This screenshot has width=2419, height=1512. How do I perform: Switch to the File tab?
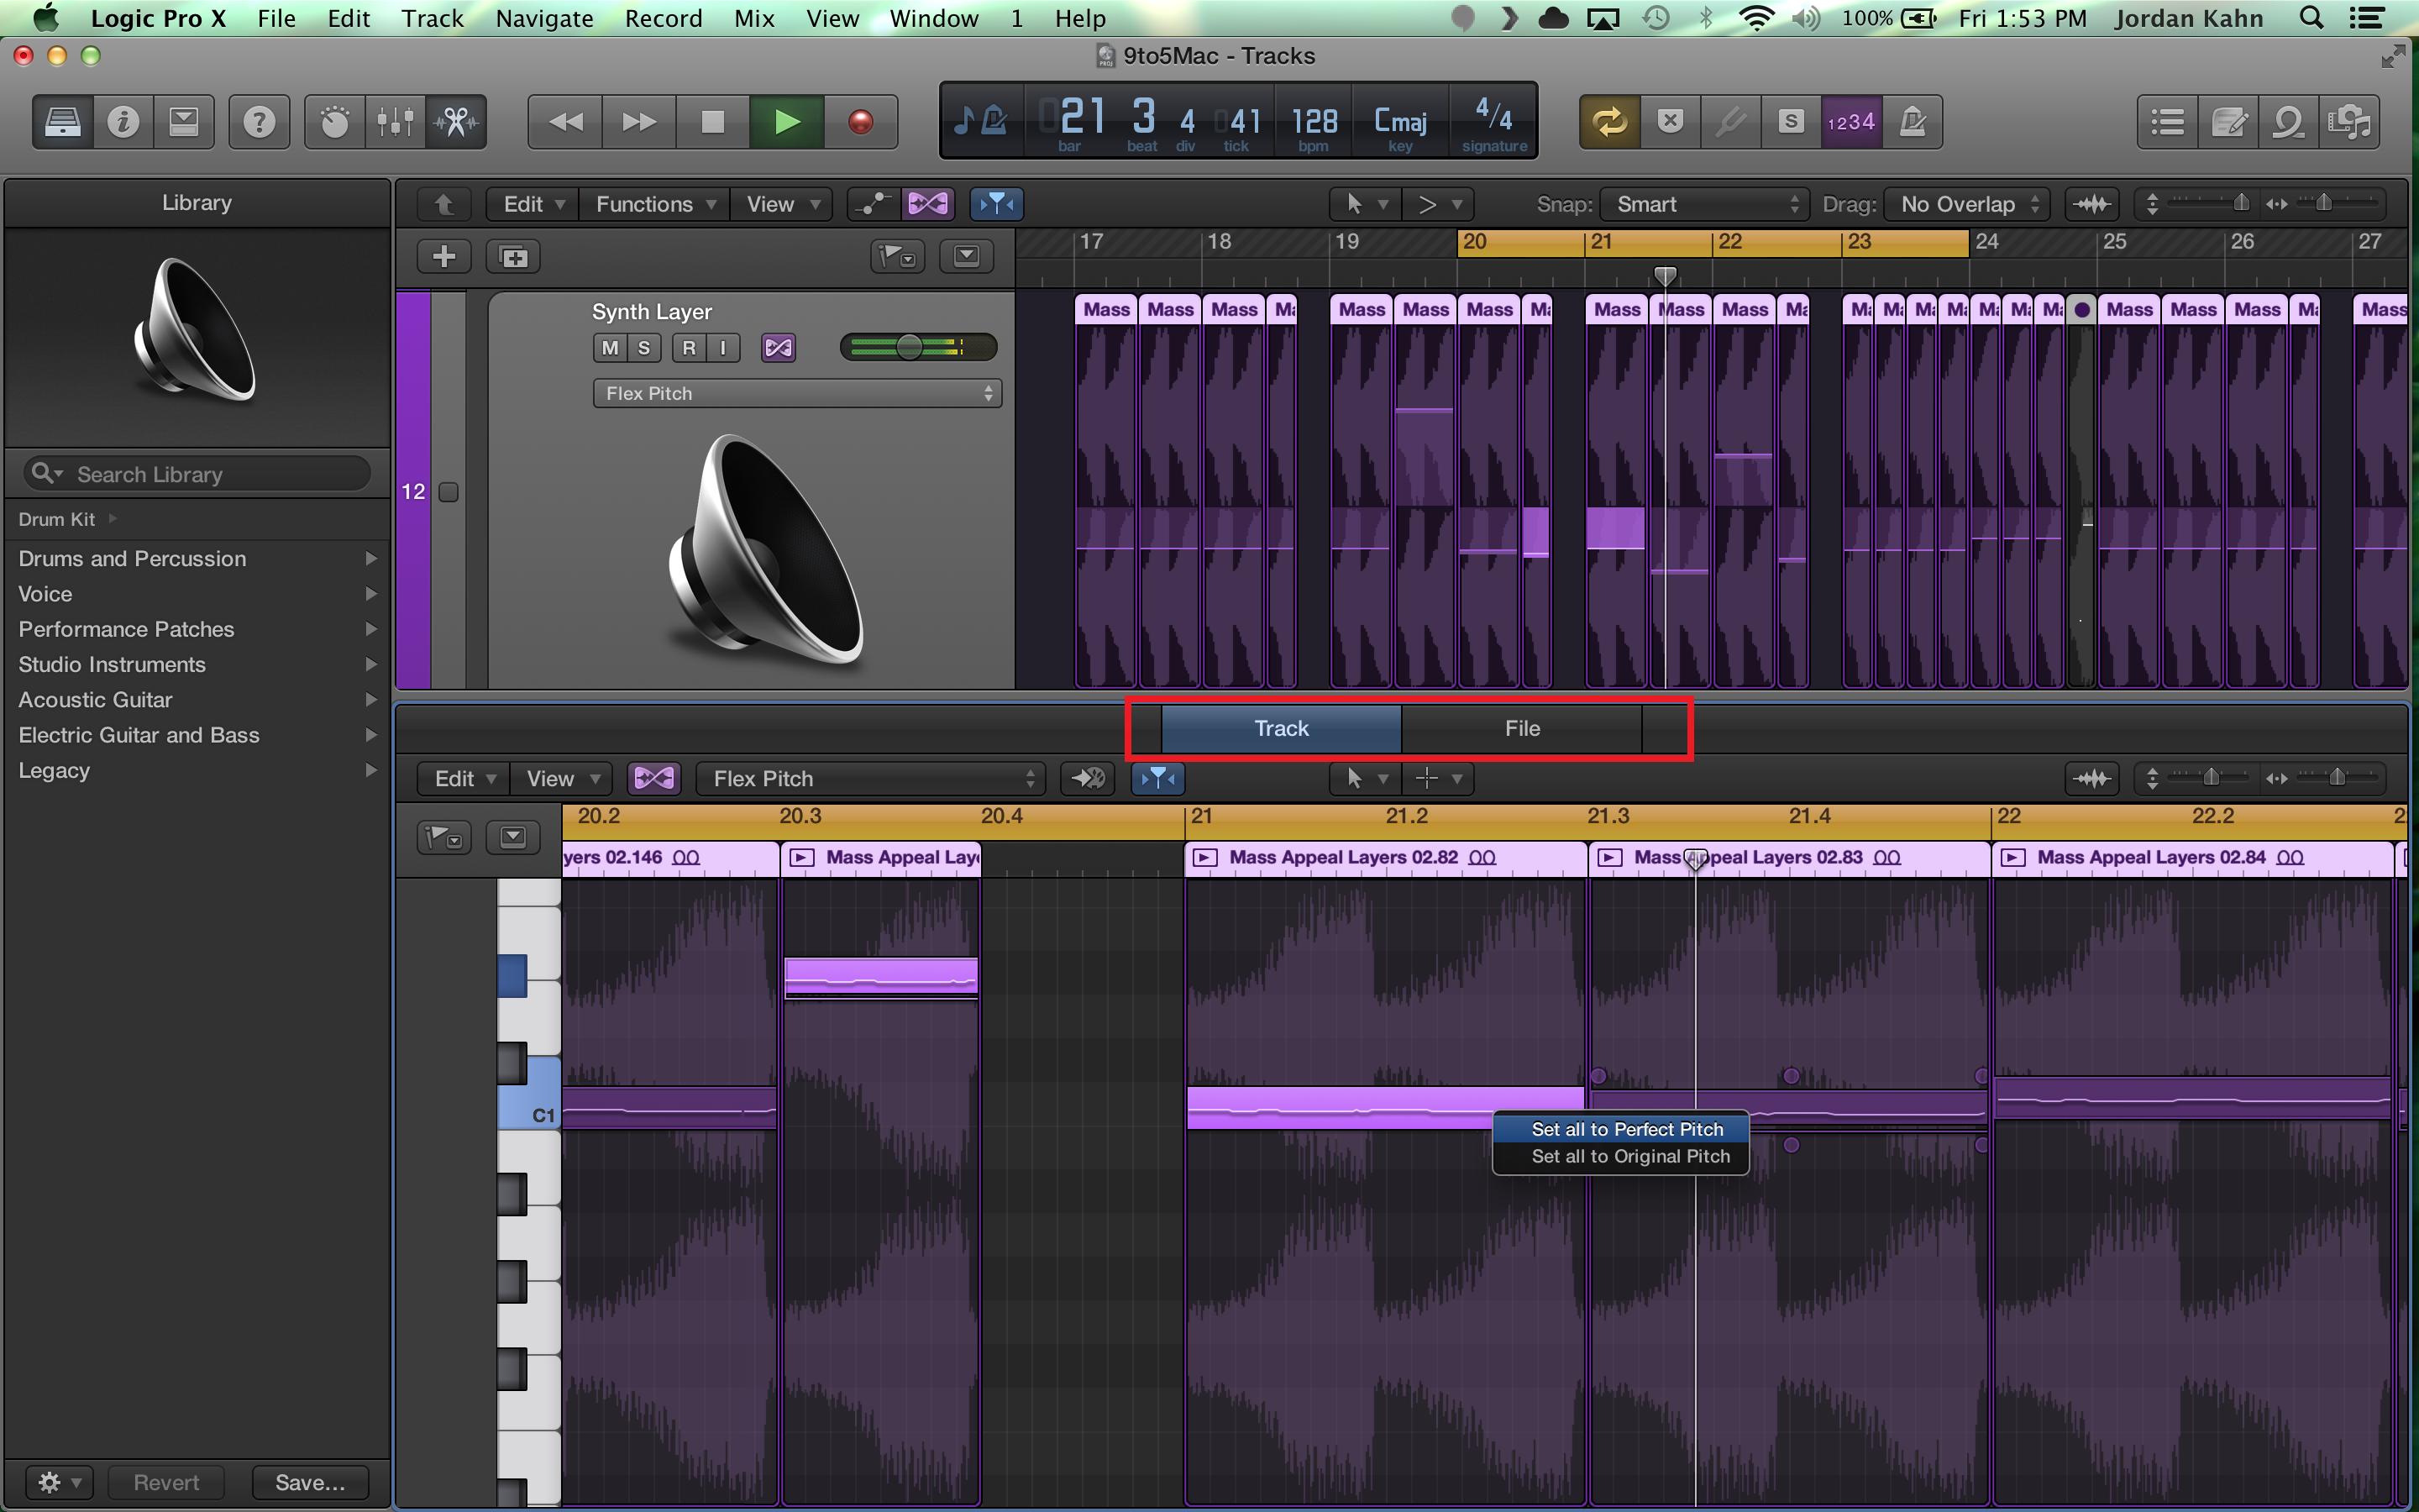point(1521,728)
